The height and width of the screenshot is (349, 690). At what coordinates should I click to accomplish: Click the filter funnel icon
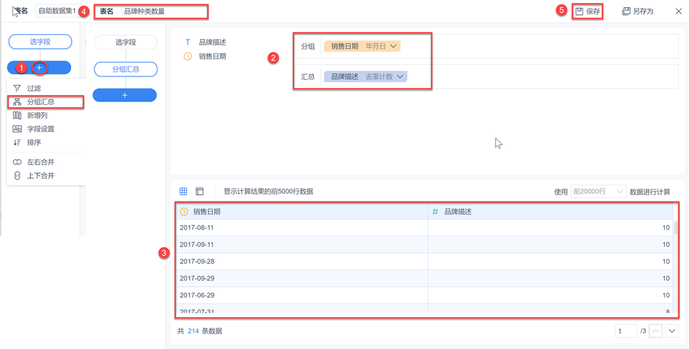pyautogui.click(x=17, y=89)
